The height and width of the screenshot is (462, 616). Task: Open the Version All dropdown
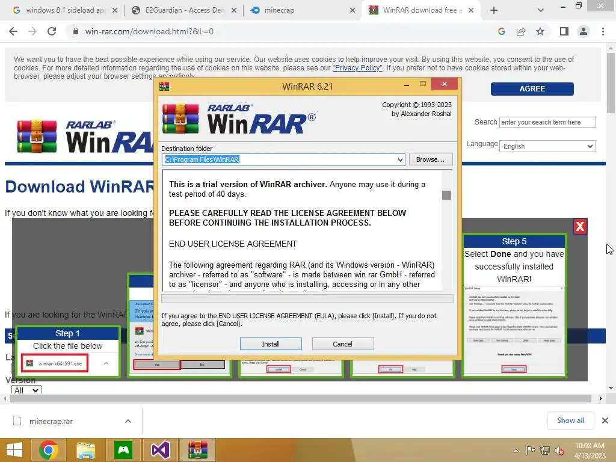coord(26,390)
